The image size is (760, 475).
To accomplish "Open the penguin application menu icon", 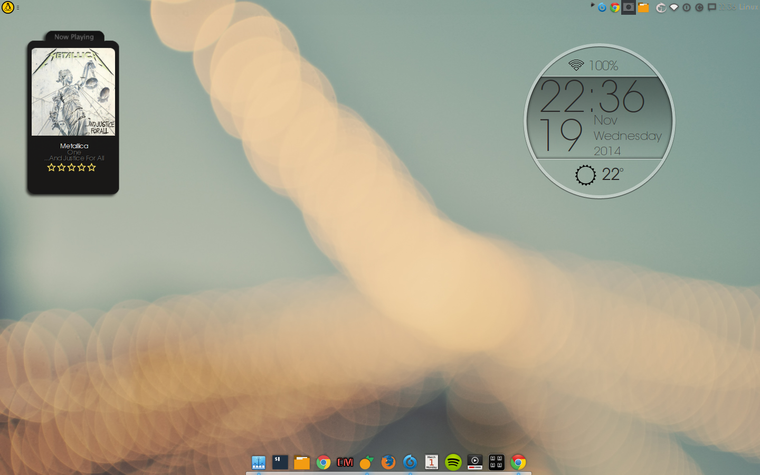I will pos(8,7).
